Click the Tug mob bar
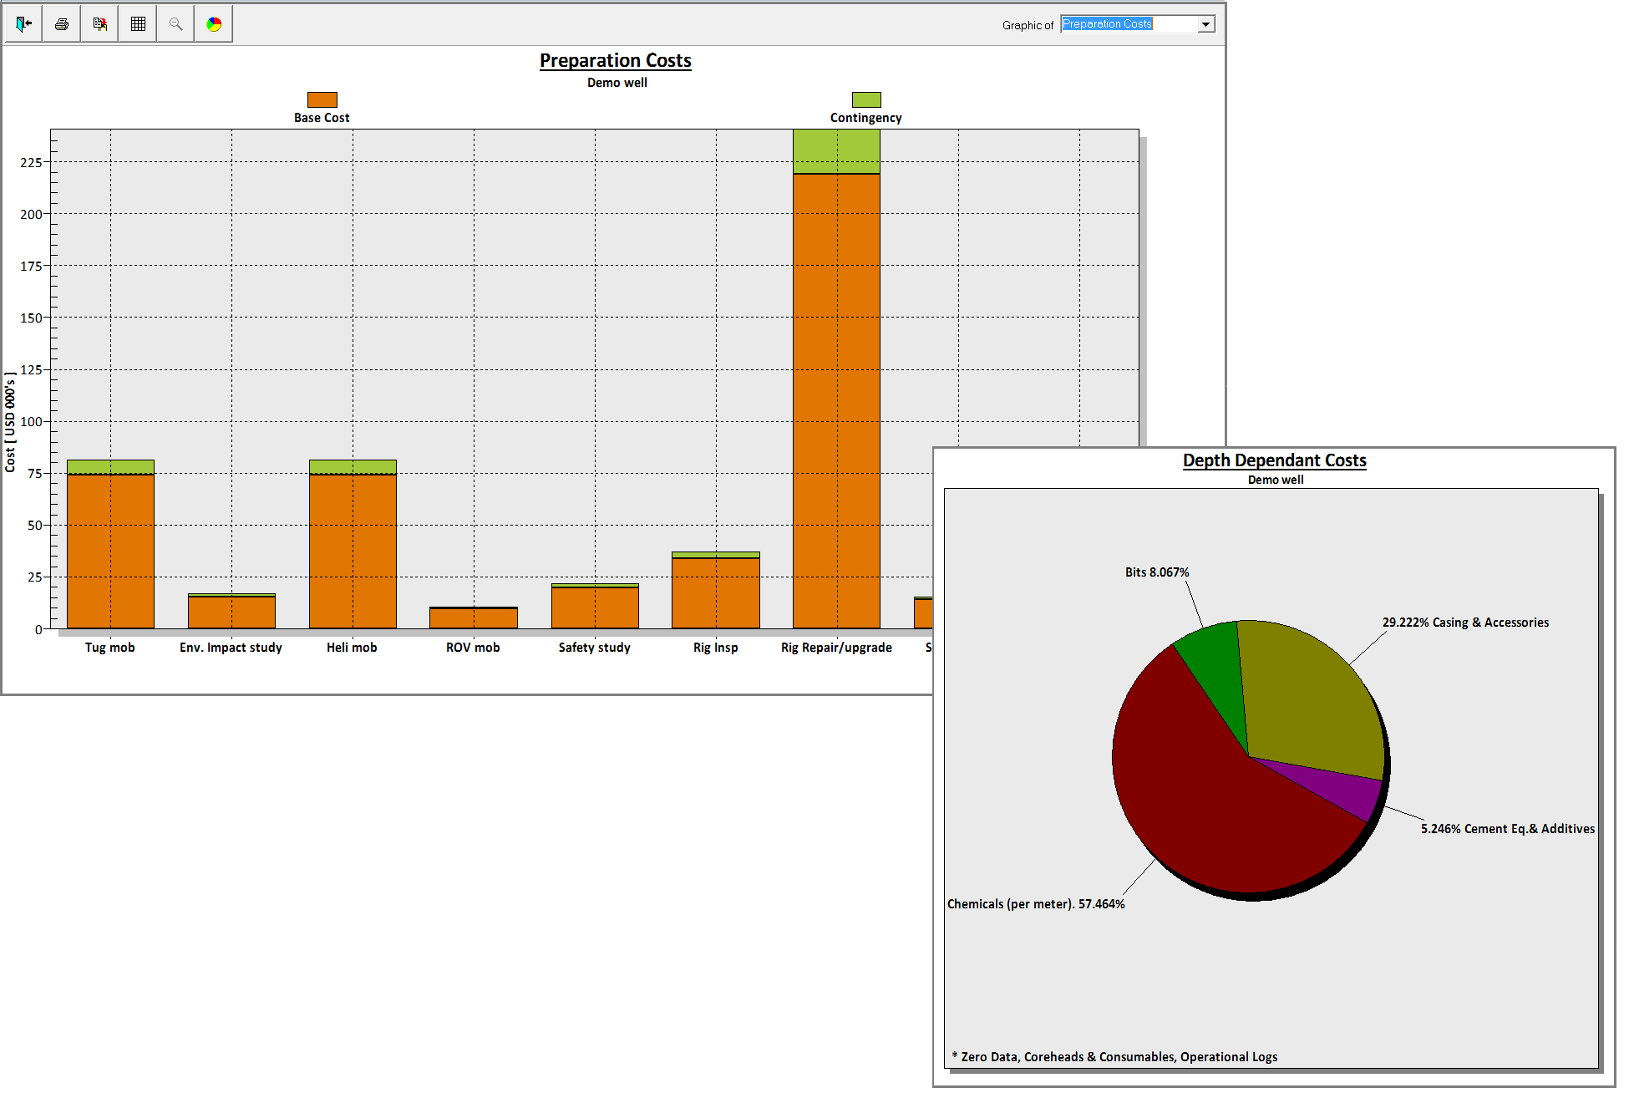Image resolution: width=1629 pixels, height=1098 pixels. 110,552
